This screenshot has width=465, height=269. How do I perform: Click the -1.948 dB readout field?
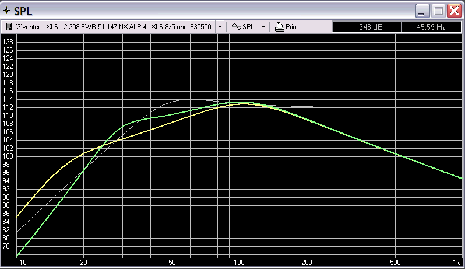[x=367, y=27]
